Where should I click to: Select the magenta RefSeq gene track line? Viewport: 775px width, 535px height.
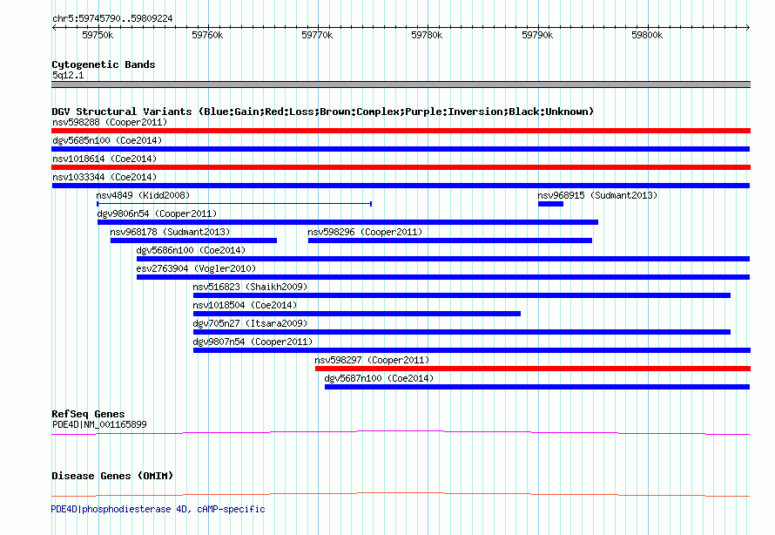pyautogui.click(x=401, y=433)
